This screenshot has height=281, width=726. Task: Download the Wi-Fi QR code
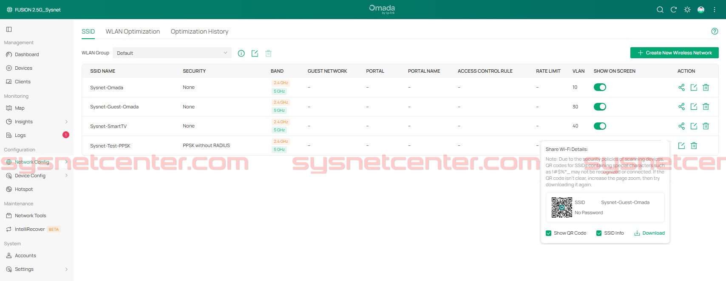tap(649, 233)
